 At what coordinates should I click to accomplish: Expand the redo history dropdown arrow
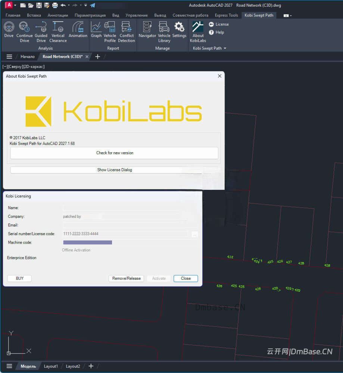click(x=81, y=5)
